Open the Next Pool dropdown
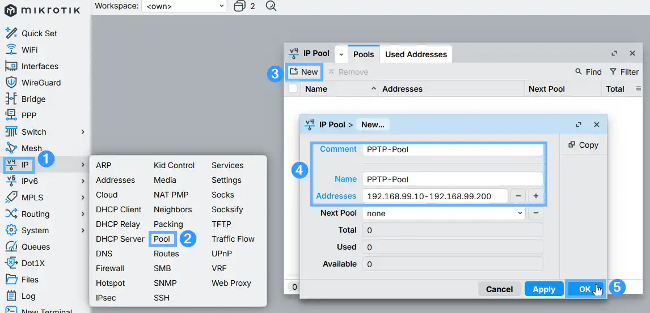 click(x=444, y=213)
